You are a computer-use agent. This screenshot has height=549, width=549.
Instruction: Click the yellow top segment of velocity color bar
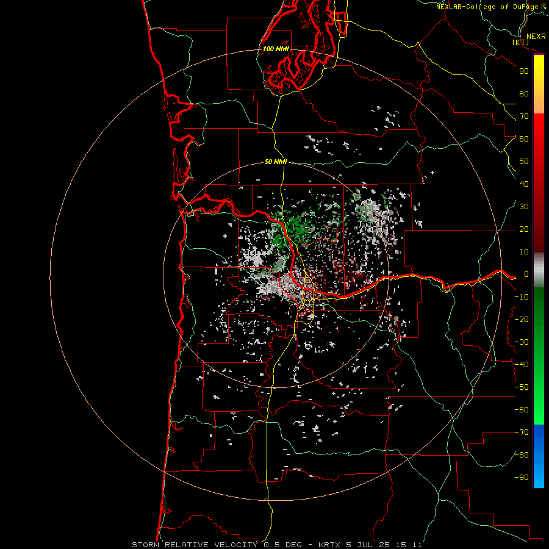tap(539, 84)
